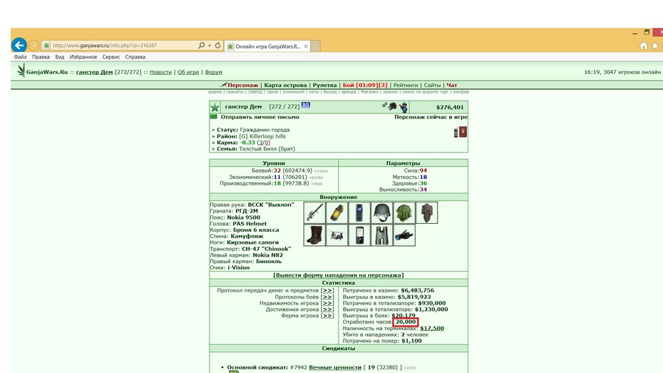Click the ЗАВОД quick link
Image resolution: width=663 pixels, height=373 pixels.
[255, 92]
